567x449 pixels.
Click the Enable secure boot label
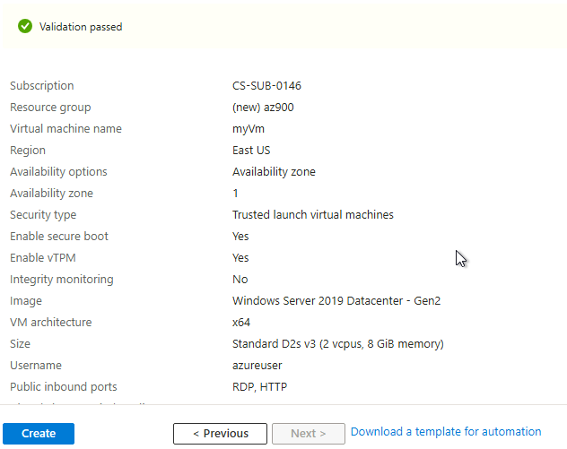58,237
